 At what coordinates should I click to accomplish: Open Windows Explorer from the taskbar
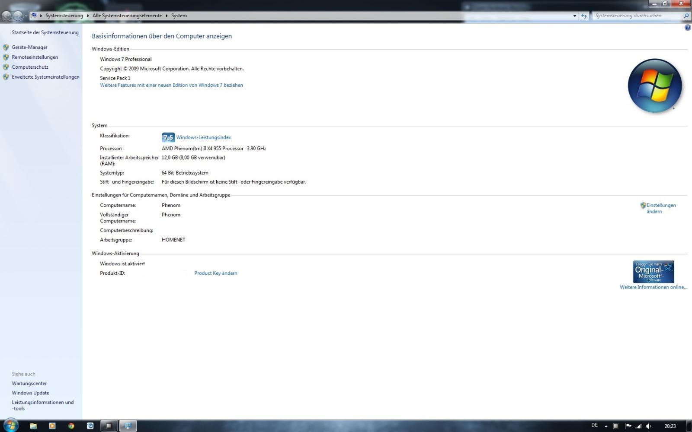click(33, 426)
